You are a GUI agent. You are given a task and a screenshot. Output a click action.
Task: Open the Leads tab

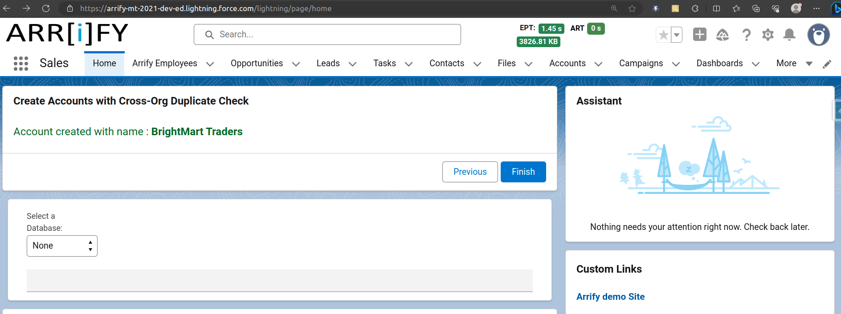(x=328, y=64)
